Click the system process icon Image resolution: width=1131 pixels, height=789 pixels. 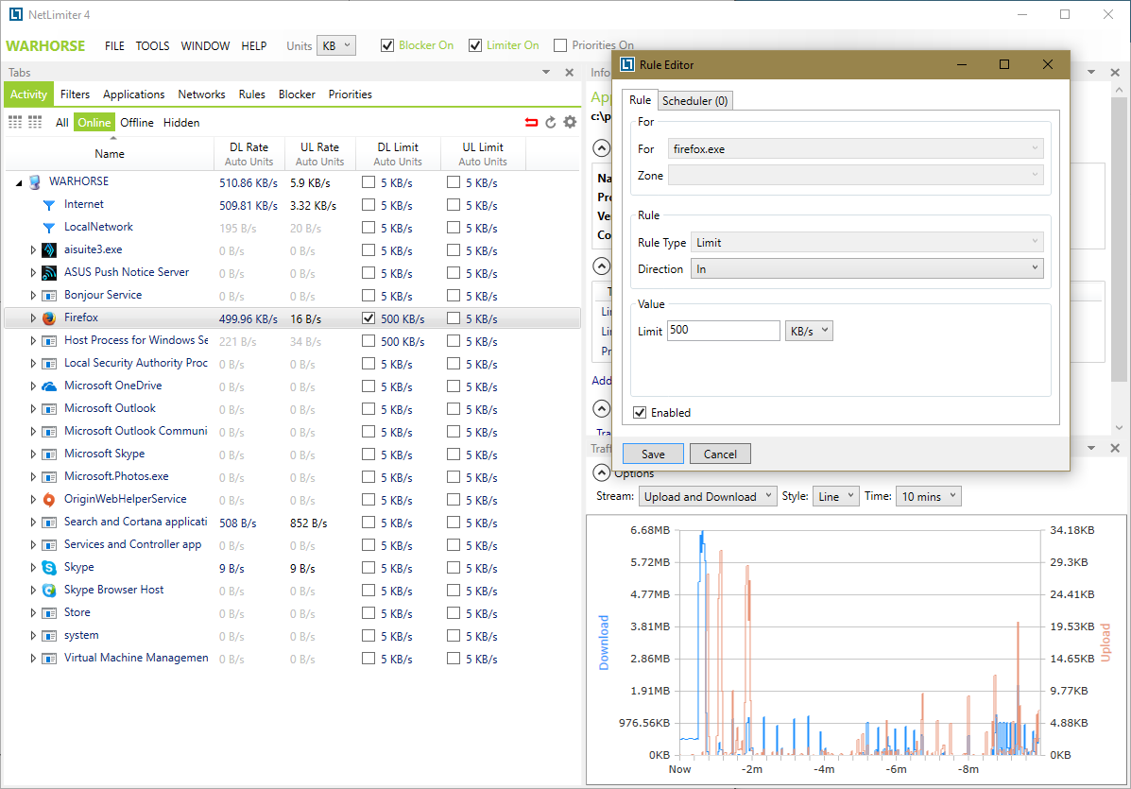pos(49,635)
